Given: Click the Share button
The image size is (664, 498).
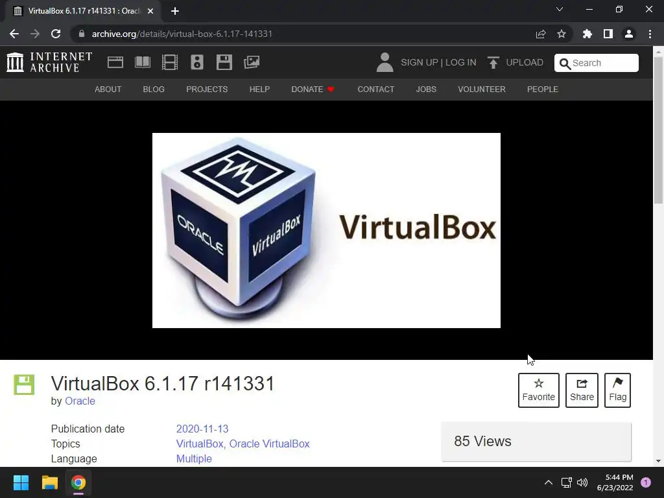Looking at the screenshot, I should [x=582, y=390].
